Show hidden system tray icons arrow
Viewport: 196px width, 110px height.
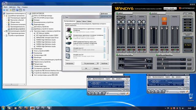[165, 108]
